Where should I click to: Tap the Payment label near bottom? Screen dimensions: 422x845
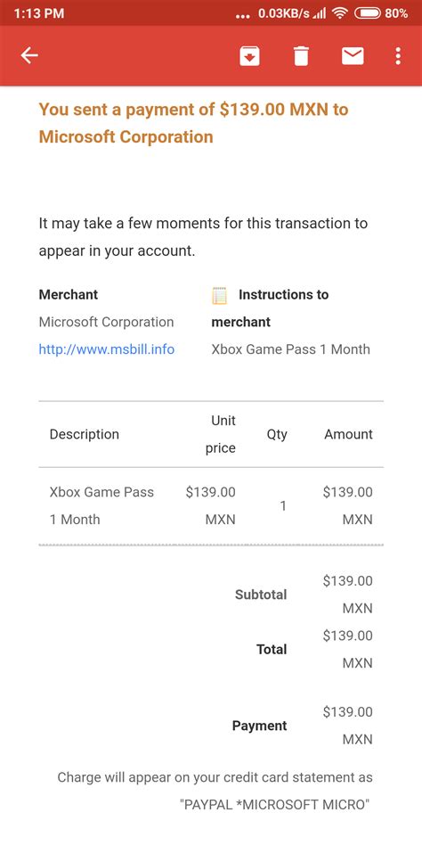click(x=259, y=726)
